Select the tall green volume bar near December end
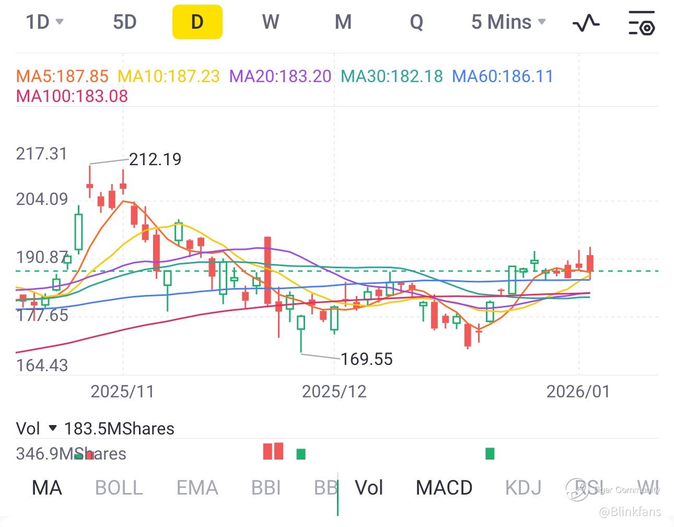The height and width of the screenshot is (527, 674). 490,453
